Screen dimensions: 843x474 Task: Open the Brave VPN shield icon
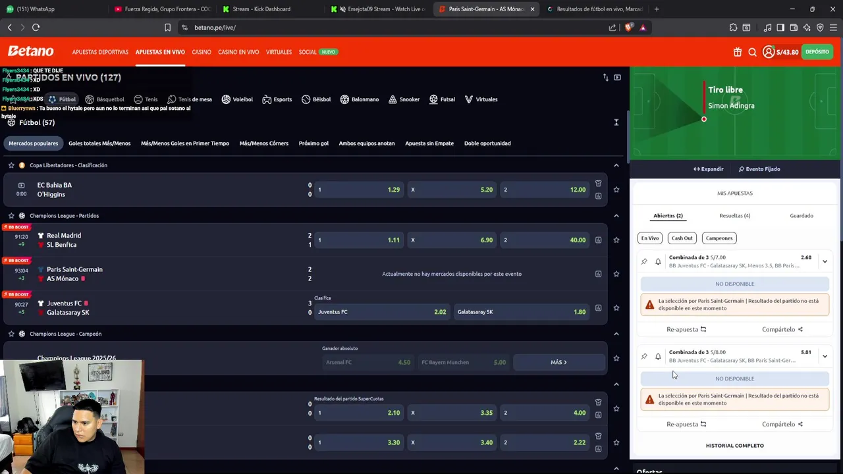coord(820,28)
